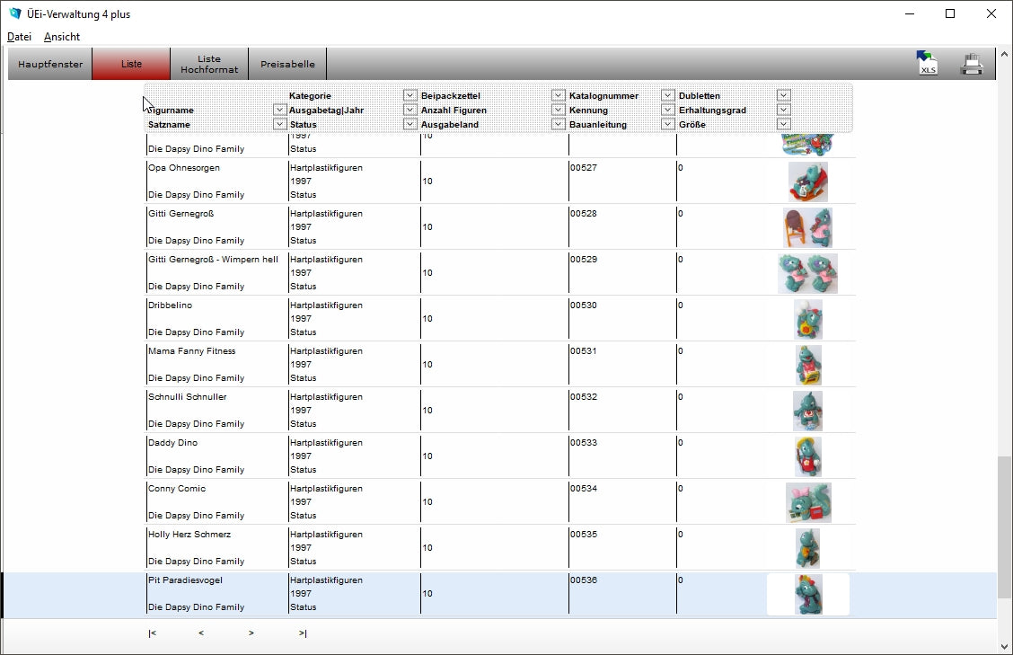Image resolution: width=1013 pixels, height=655 pixels.
Task: Switch to the Hauptfenster tab
Action: (x=50, y=64)
